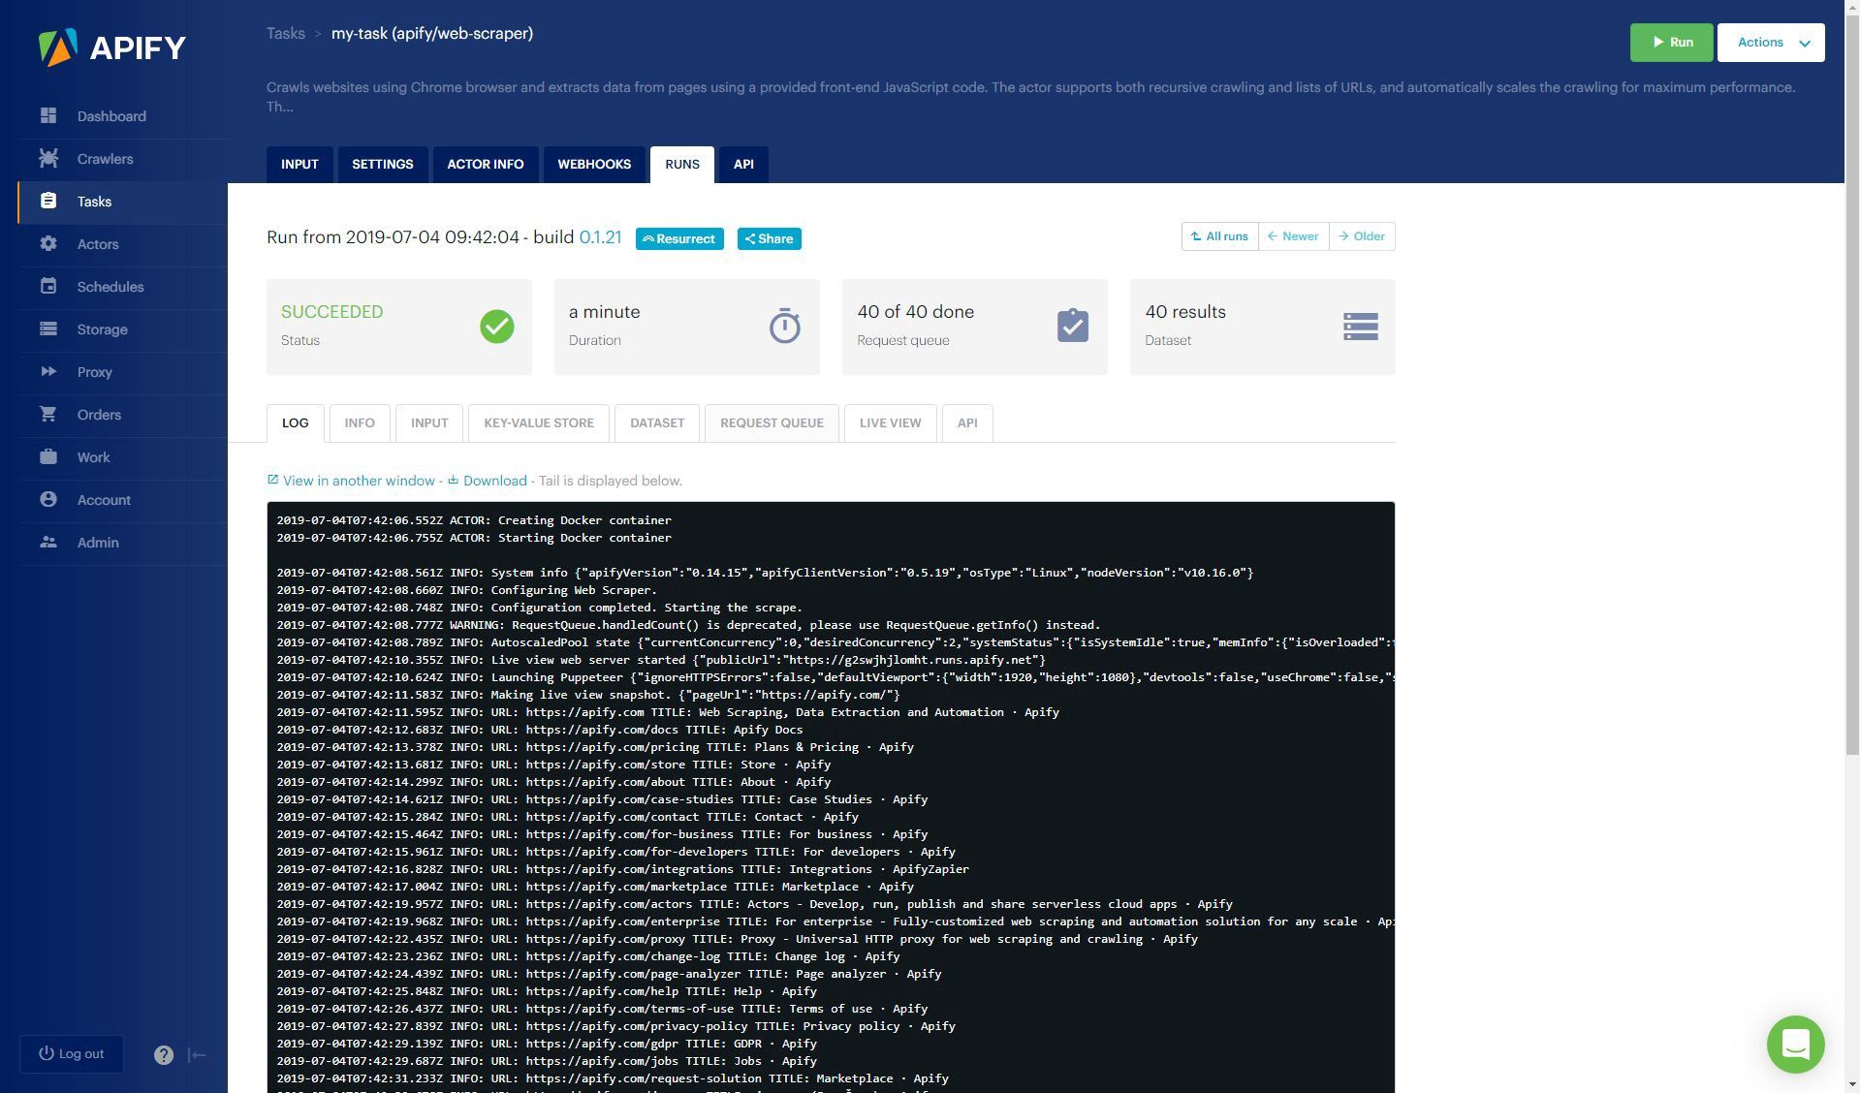1860x1093 pixels.
Task: Select the LOG run tab
Action: tap(296, 423)
